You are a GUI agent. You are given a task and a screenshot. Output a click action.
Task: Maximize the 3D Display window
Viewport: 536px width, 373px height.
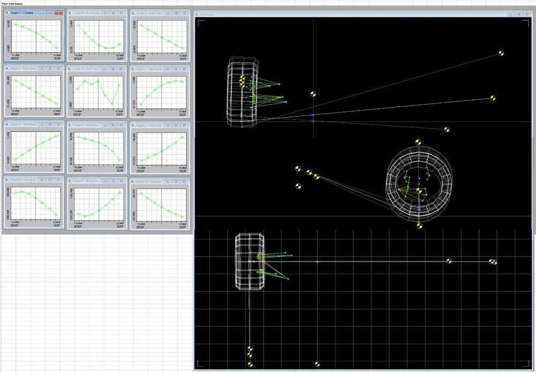[519, 14]
